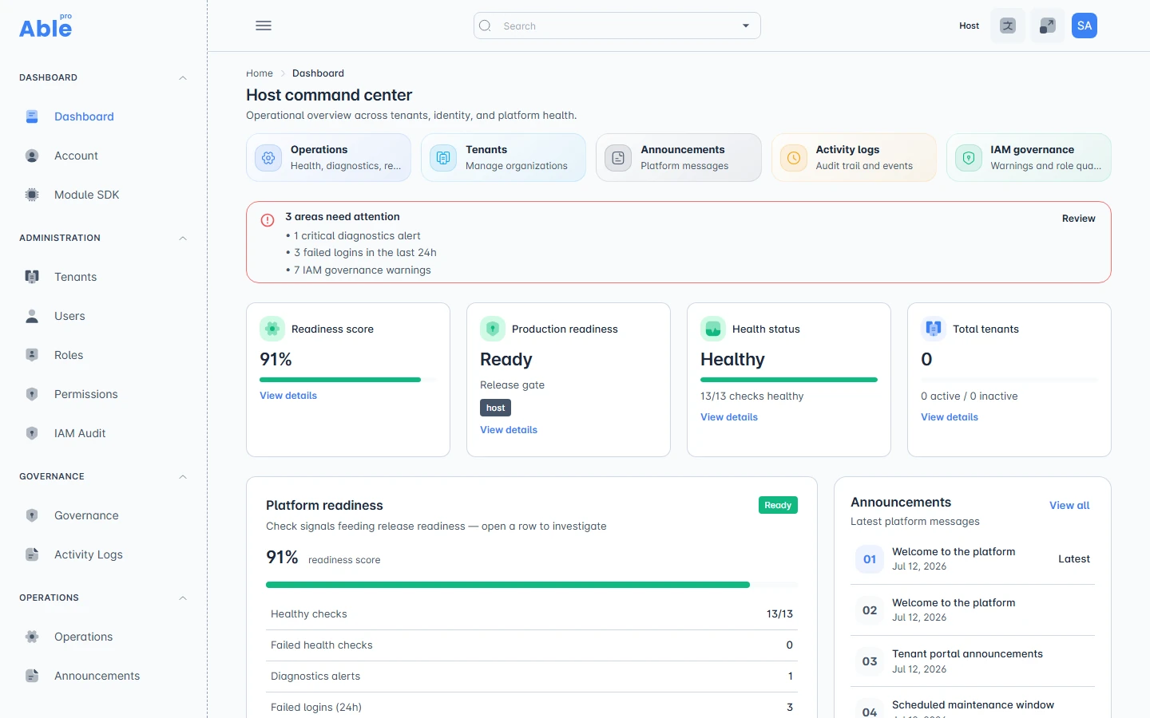The width and height of the screenshot is (1150, 718).
Task: Click the Operations sidebar gear icon
Action: 32,637
